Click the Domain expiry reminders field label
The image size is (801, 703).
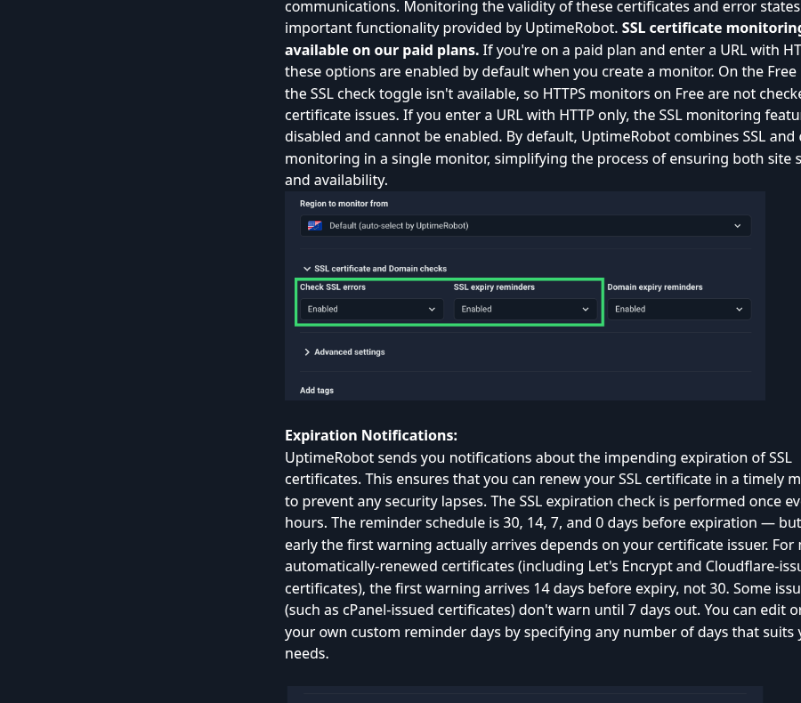[x=655, y=287]
